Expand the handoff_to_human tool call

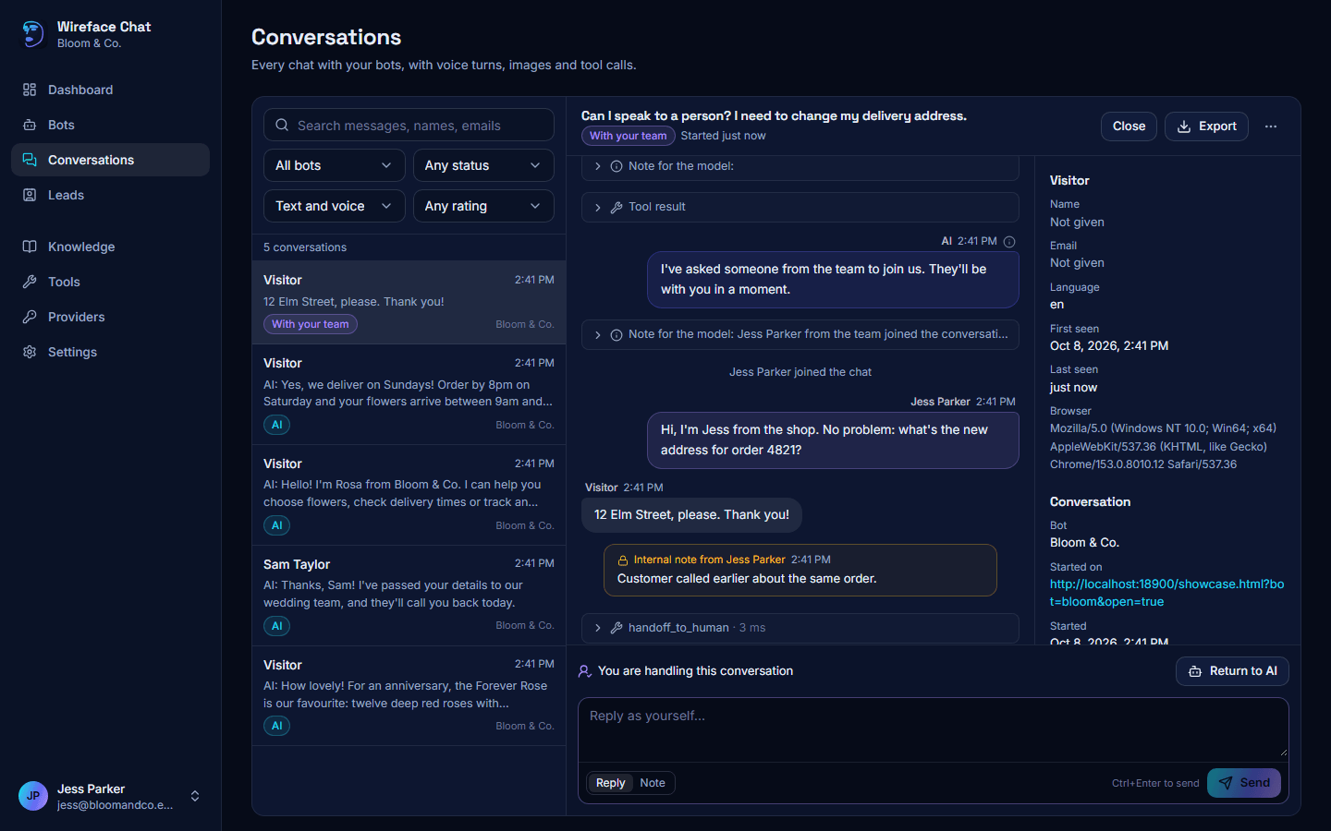(800, 628)
